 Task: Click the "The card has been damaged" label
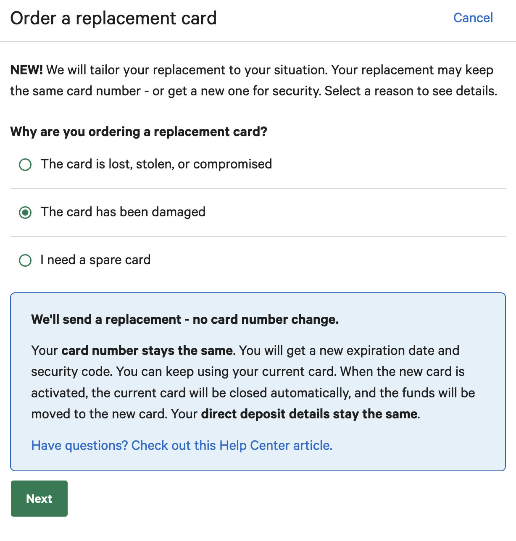click(x=123, y=212)
